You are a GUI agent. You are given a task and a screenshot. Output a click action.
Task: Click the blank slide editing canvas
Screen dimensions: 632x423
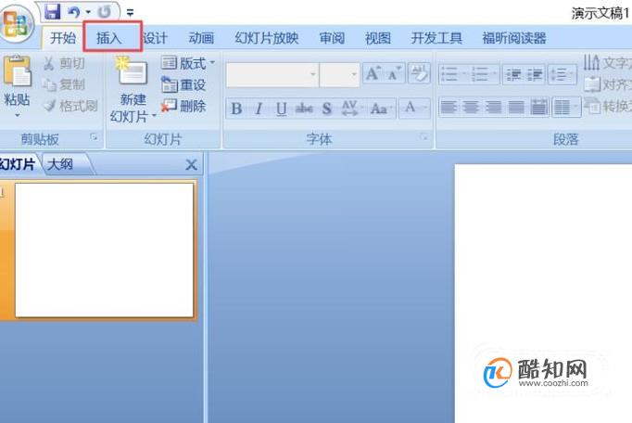point(543,293)
